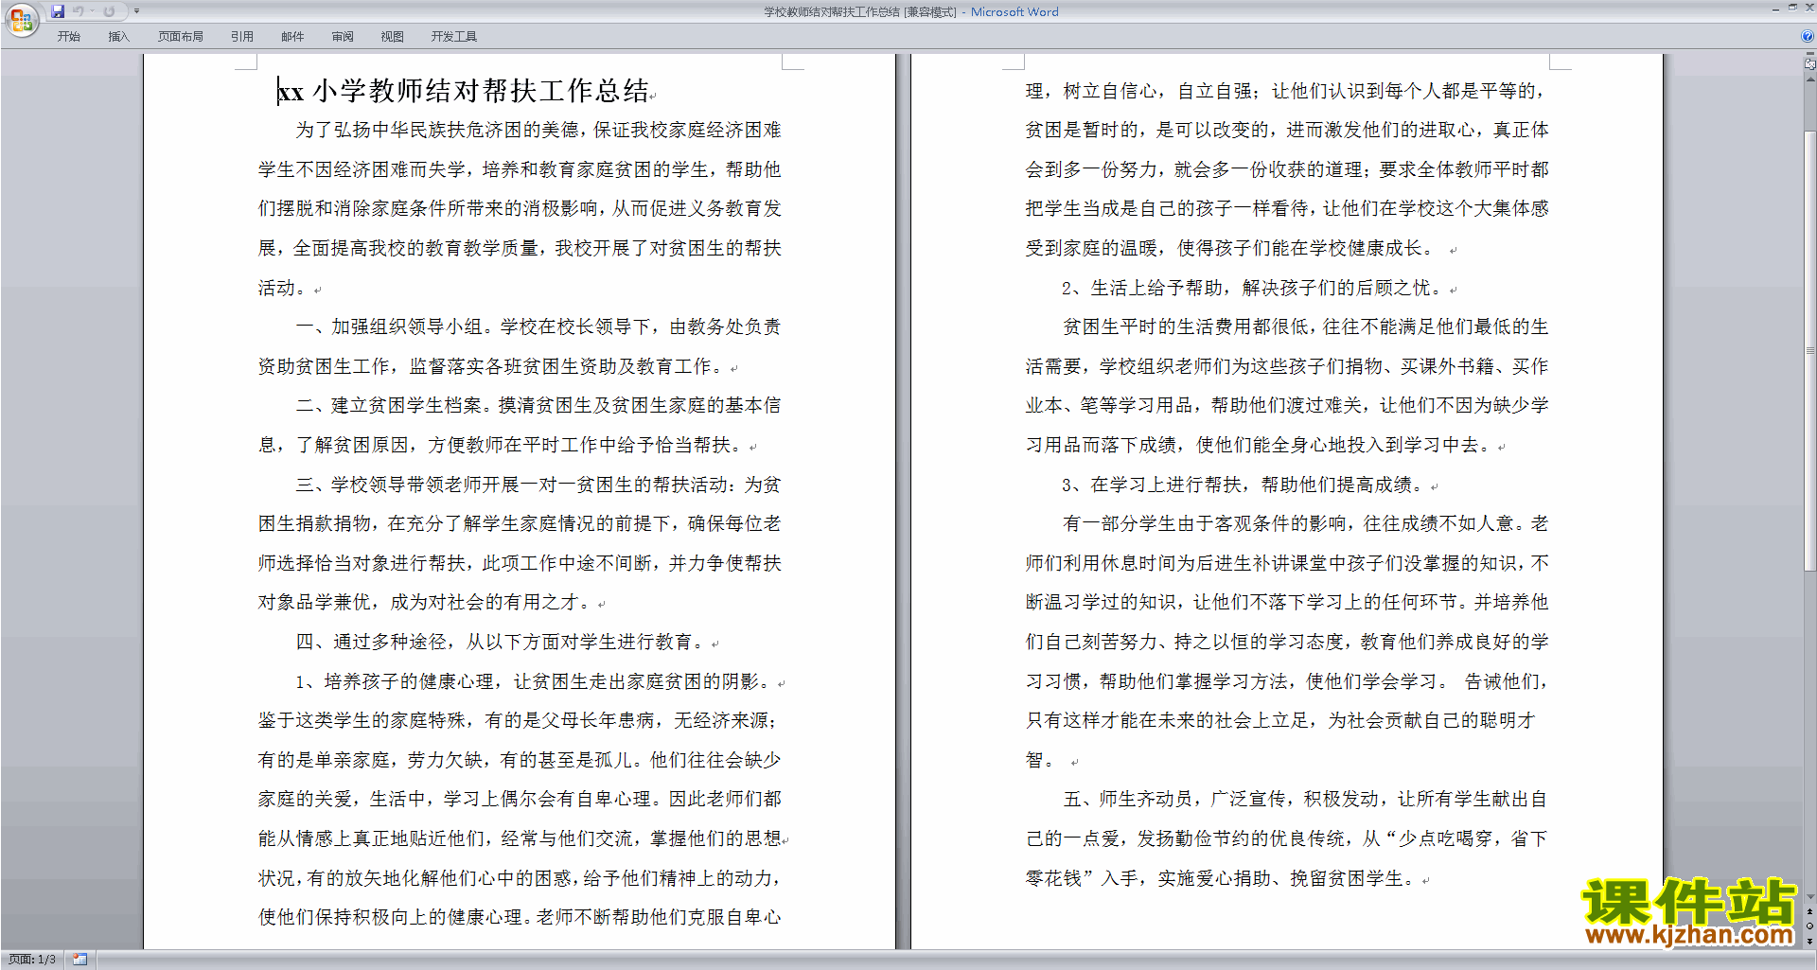Click the window title 学校教师结对帮扶工作总结

pyautogui.click(x=832, y=11)
